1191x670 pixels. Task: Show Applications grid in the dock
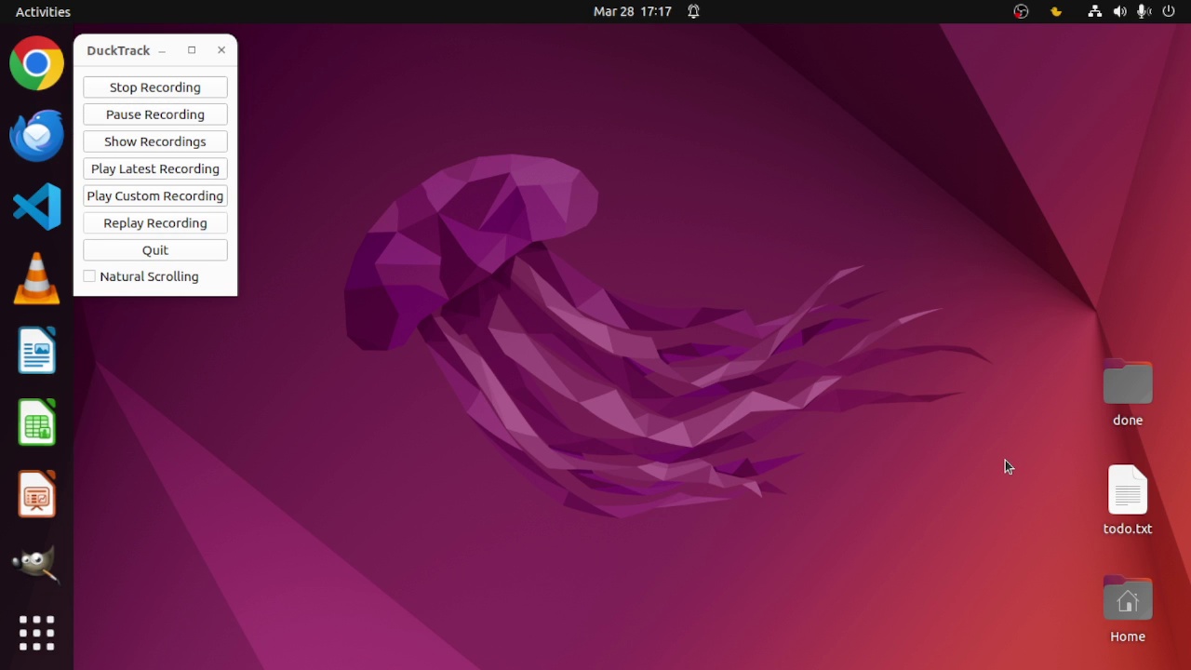(x=37, y=634)
